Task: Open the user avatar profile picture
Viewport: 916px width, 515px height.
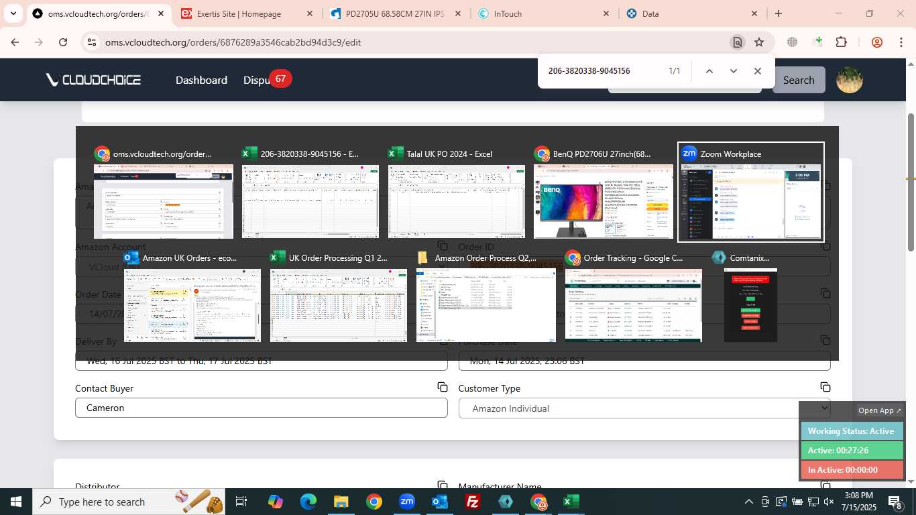Action: [x=850, y=80]
